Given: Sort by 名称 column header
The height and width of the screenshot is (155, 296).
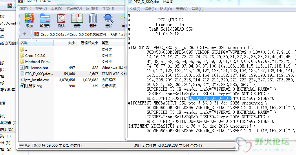Looking at the screenshot, I should (x=36, y=43).
